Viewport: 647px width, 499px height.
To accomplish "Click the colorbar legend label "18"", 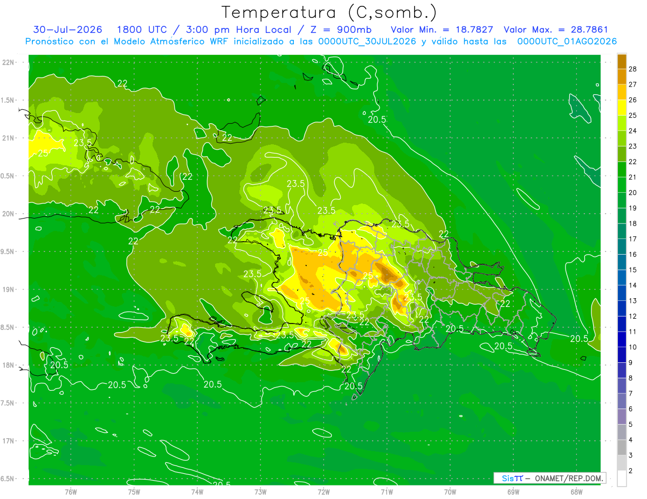I will [633, 223].
